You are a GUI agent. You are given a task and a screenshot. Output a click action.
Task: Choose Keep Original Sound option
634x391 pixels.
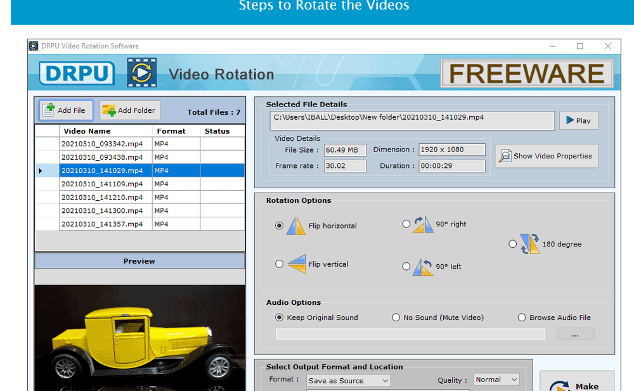coord(279,317)
